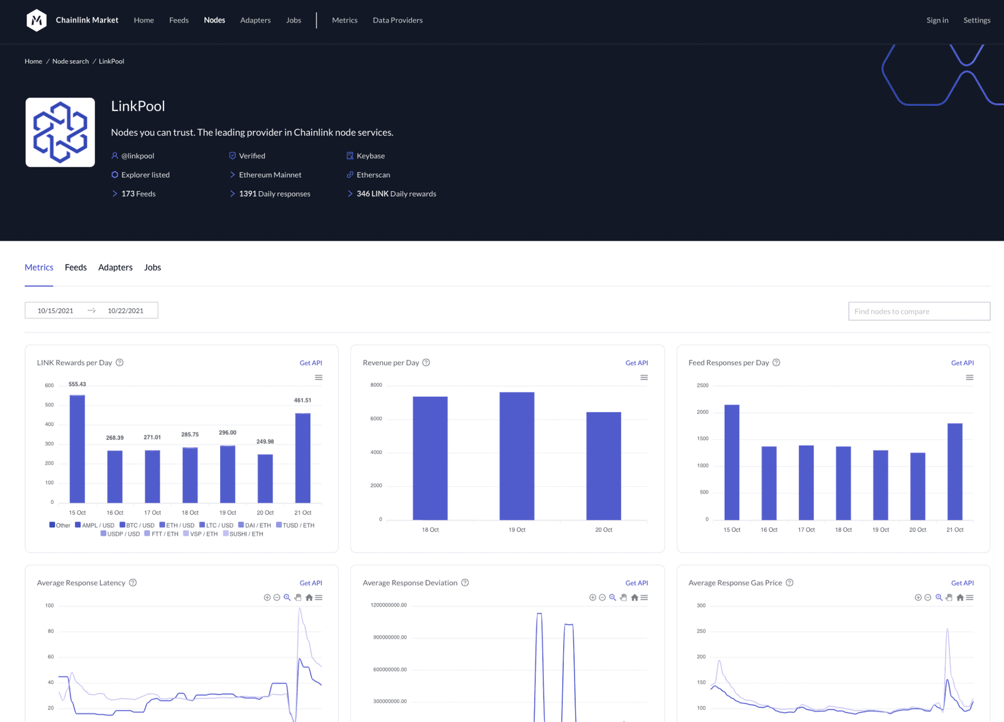This screenshot has height=722, width=1004.
Task: Reset zoom home icon on Average Response Deviation chart
Action: 634,598
